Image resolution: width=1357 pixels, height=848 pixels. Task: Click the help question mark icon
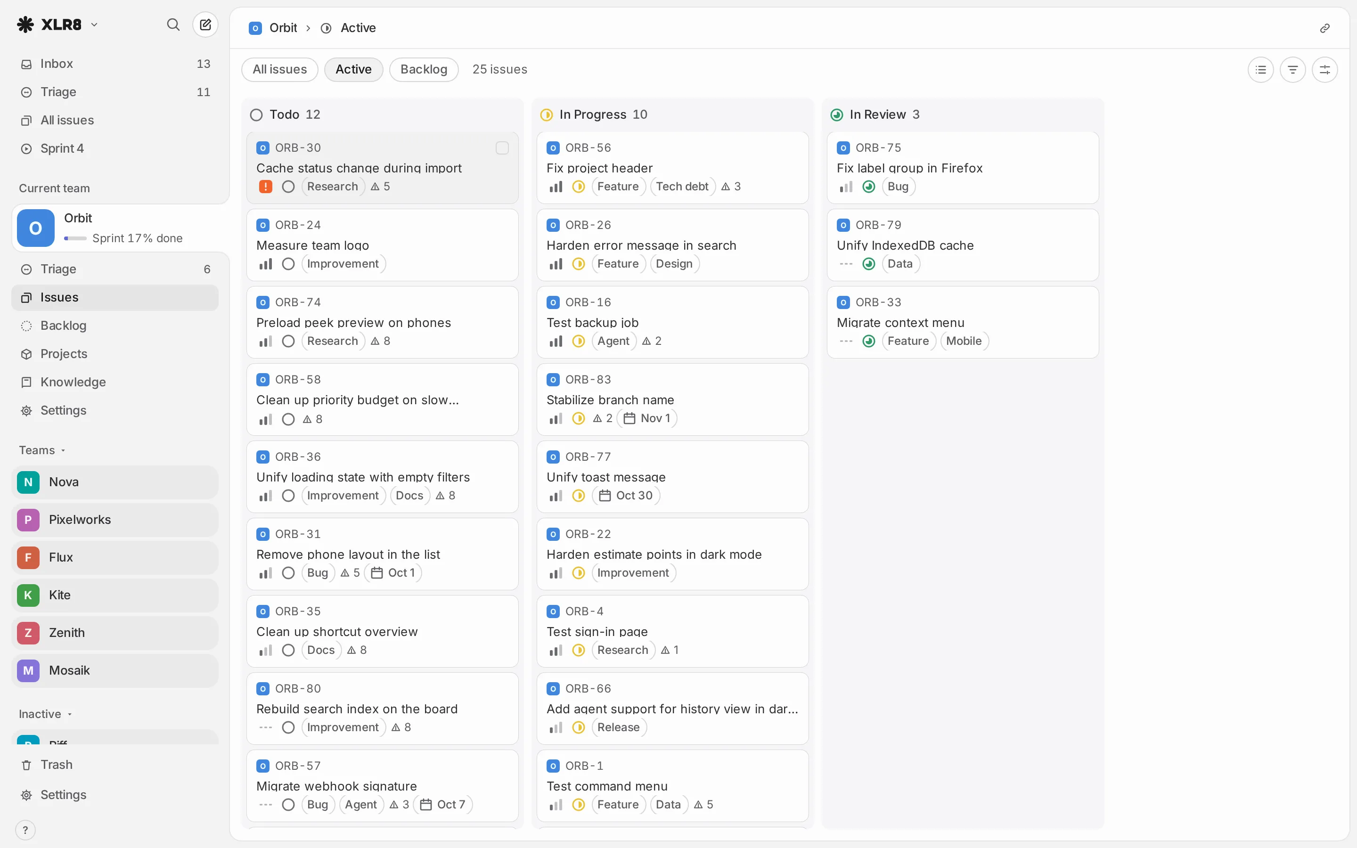pyautogui.click(x=25, y=830)
